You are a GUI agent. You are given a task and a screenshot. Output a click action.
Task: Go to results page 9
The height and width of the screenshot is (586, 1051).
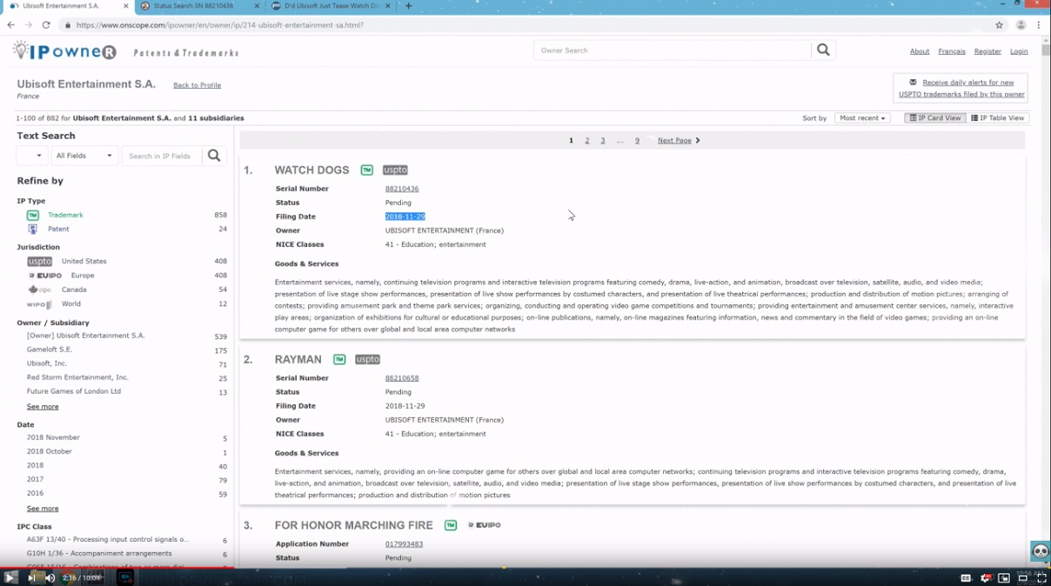click(x=637, y=140)
